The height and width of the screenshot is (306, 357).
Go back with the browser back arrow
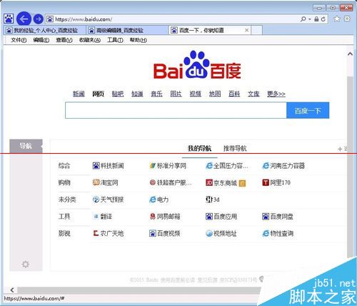point(24,19)
